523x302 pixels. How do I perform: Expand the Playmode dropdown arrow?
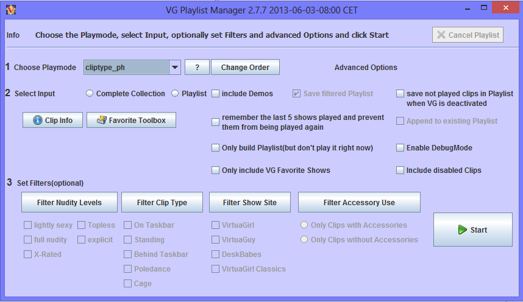click(174, 68)
